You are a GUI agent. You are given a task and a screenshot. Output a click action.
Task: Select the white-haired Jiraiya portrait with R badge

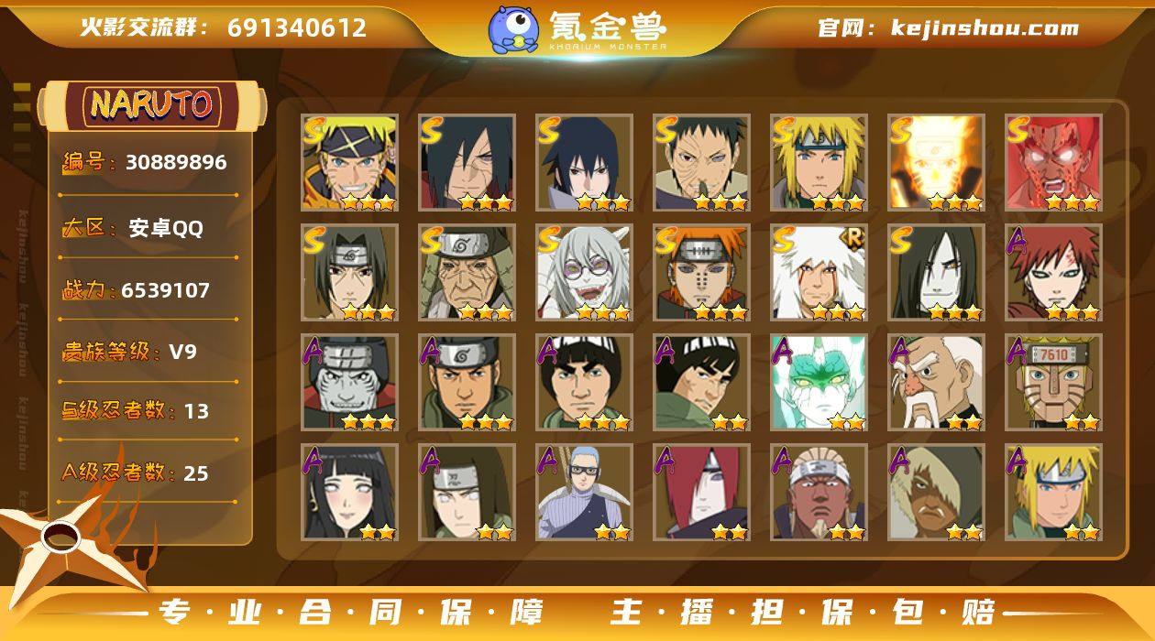point(819,273)
